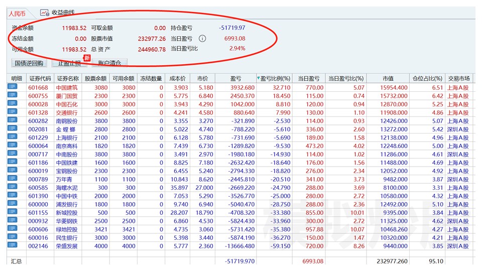Open detail icon for 600019 宝钢股份 row
The image size is (482, 271).
coord(12,170)
